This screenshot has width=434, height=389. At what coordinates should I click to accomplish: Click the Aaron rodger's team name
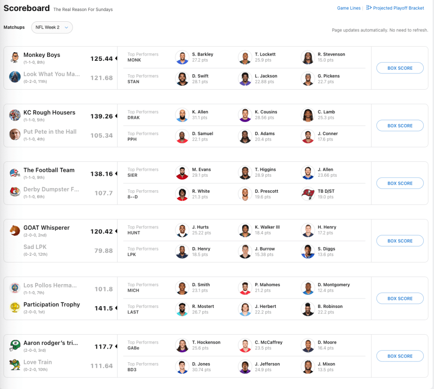coord(50,343)
